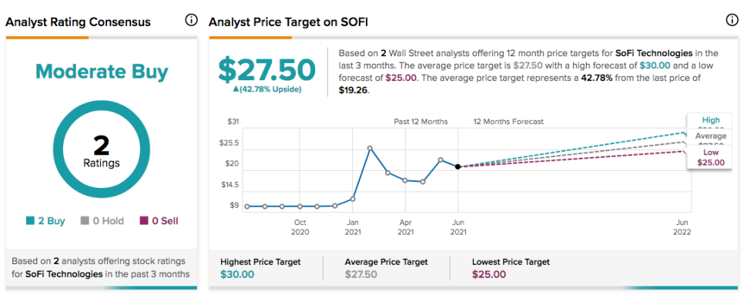Click the '2 Ratings' donut chart

102,149
